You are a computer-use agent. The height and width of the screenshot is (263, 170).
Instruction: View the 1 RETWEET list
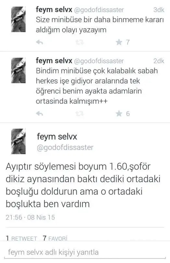(21, 238)
